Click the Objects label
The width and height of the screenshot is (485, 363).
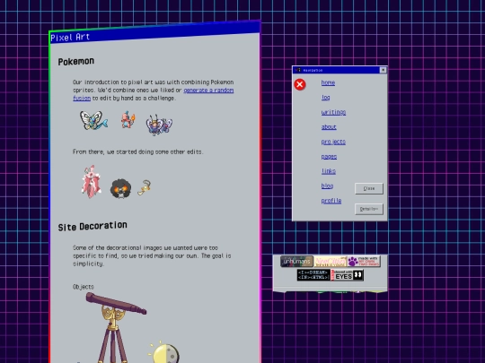pos(84,287)
